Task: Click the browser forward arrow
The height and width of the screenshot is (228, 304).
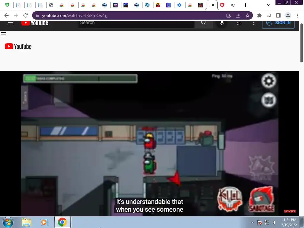Action: coord(16,15)
